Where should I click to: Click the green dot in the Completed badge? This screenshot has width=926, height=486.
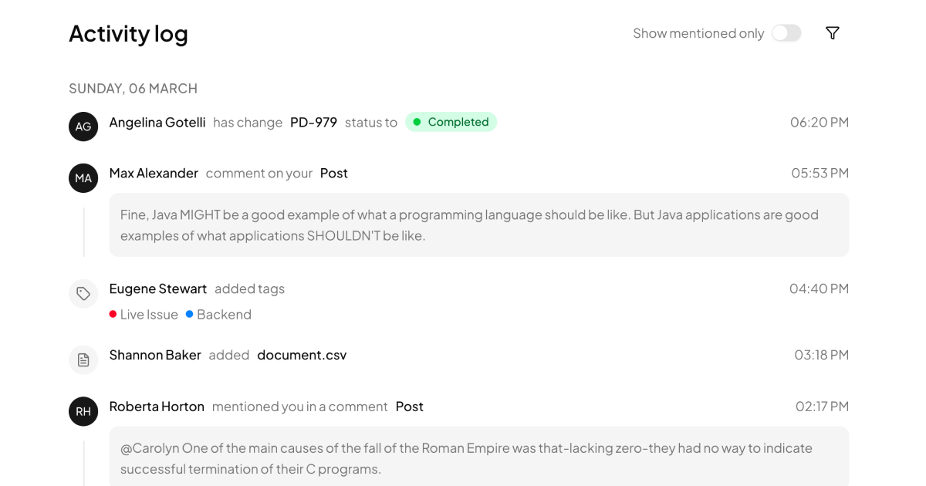coord(417,122)
